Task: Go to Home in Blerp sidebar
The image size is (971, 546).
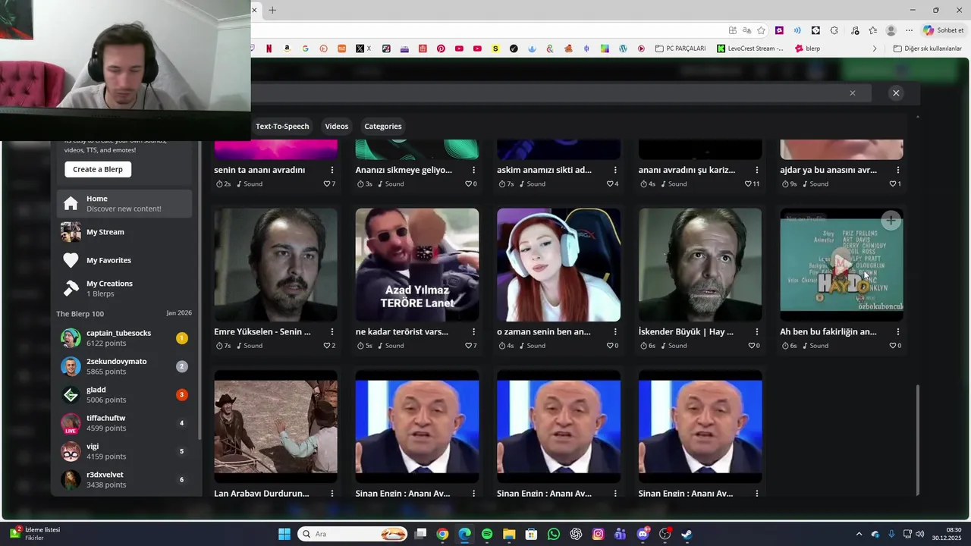Action: coord(124,203)
